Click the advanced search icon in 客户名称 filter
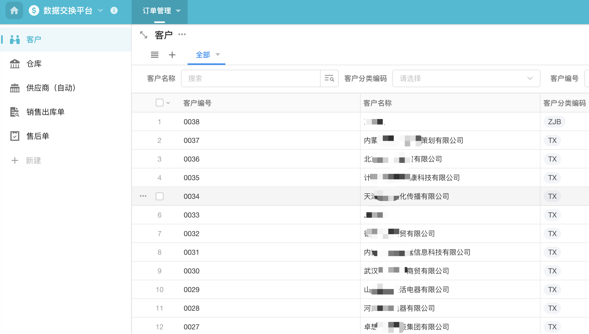589x334 pixels. pyautogui.click(x=329, y=78)
